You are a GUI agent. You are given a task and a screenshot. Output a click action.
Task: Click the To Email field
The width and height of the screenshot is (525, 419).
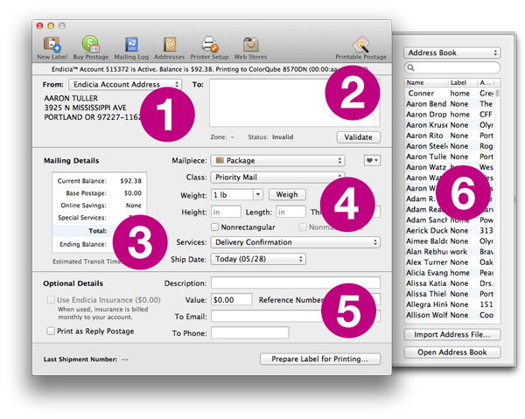296,317
